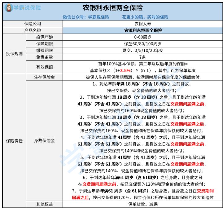Click the value 保单贷款、减保

(143, 204)
